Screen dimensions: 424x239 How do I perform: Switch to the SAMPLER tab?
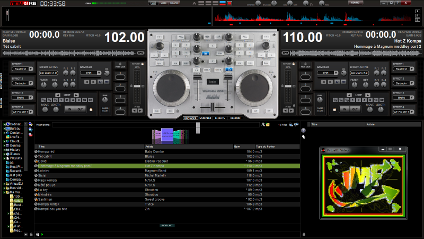coord(205,118)
